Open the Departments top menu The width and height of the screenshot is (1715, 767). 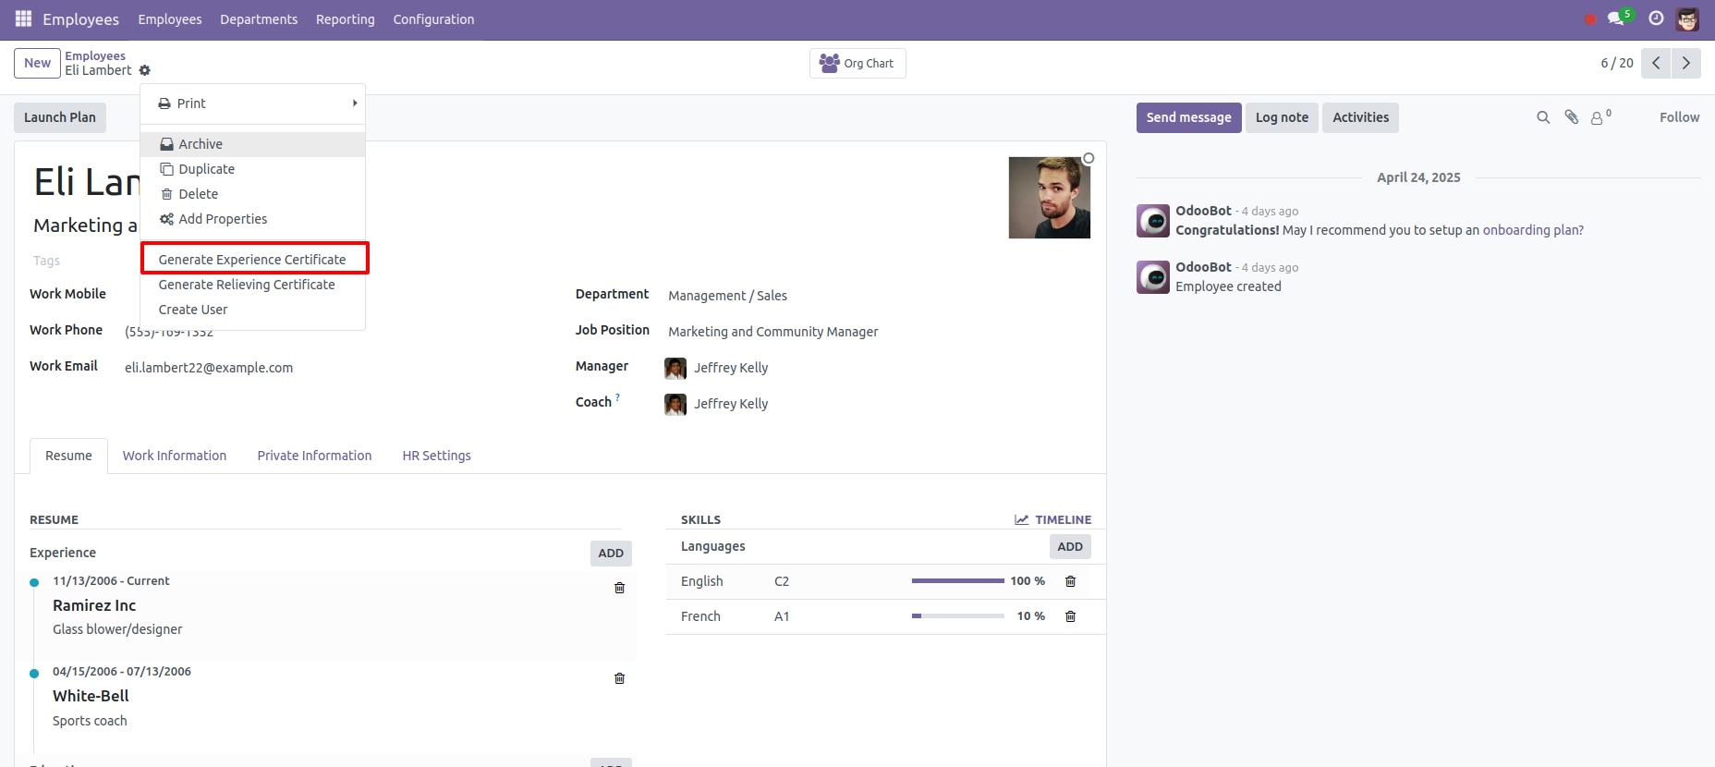pos(259,19)
